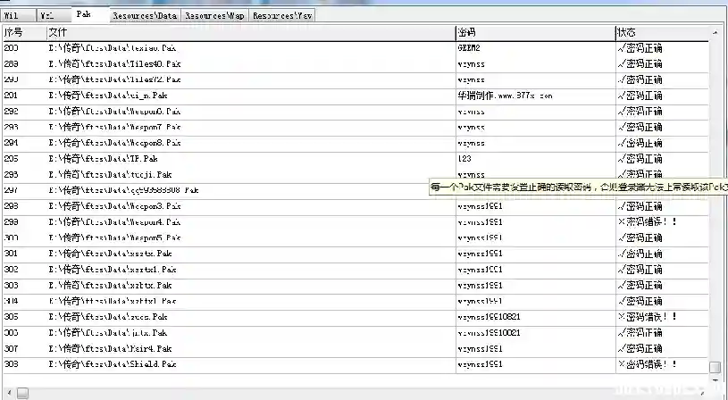Select the Tiles72.Pak file row
The height and width of the screenshot is (400, 728).
click(x=356, y=79)
